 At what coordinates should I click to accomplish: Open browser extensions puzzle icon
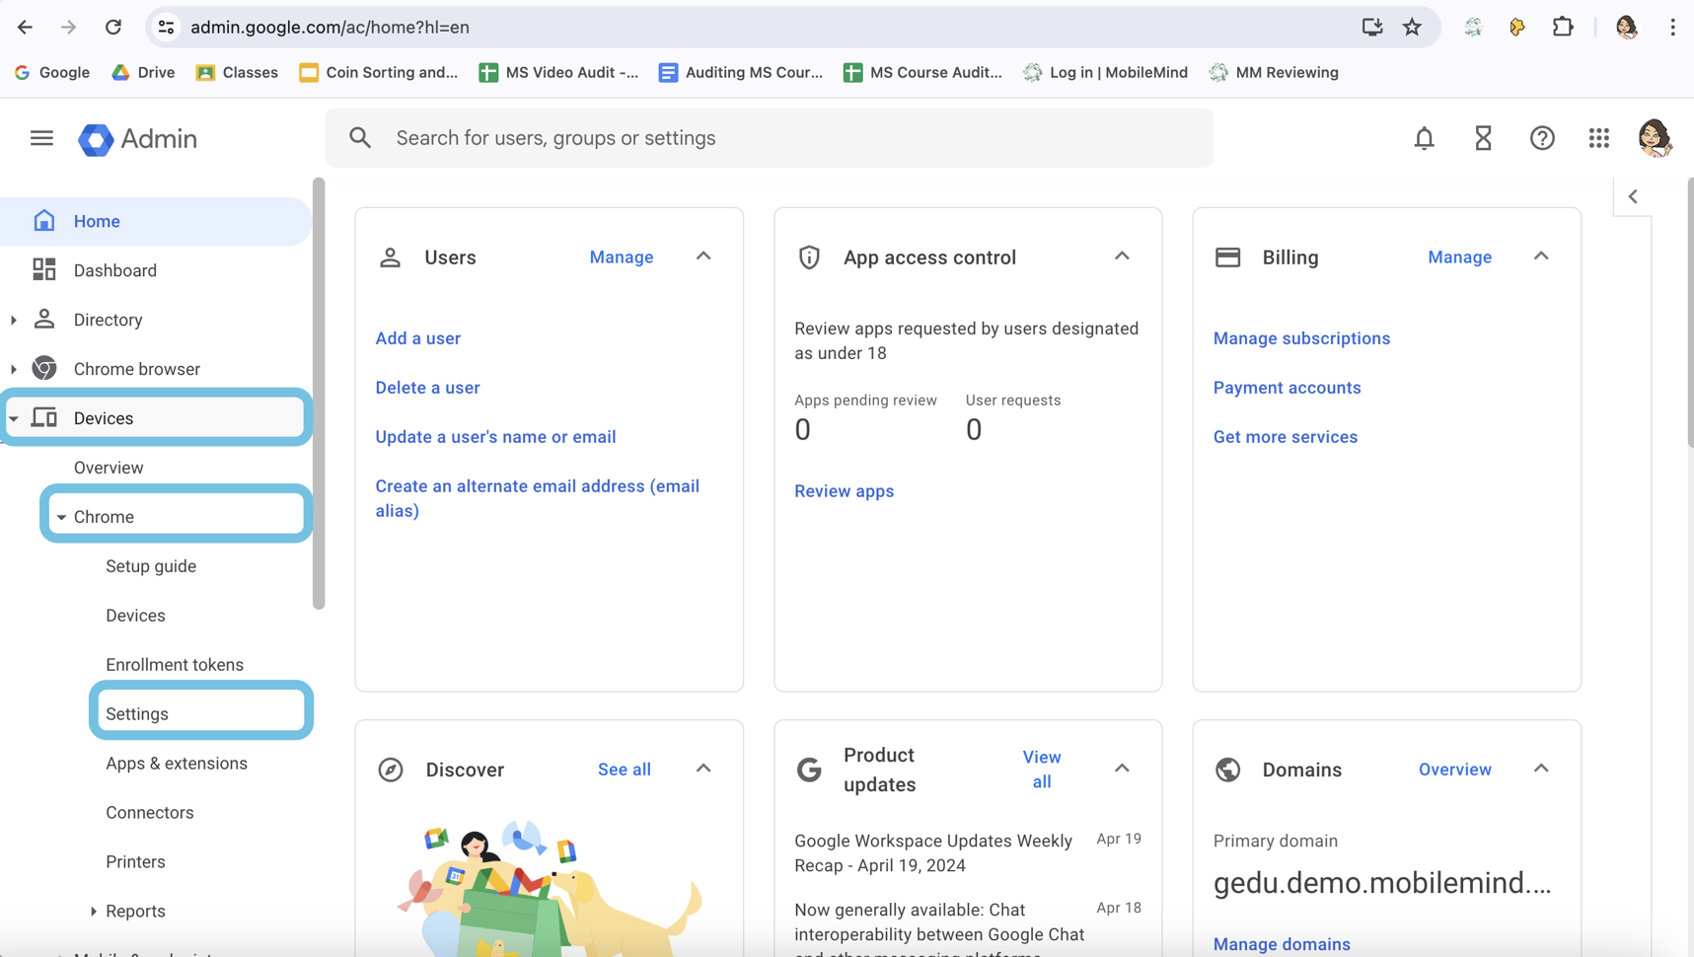tap(1562, 27)
